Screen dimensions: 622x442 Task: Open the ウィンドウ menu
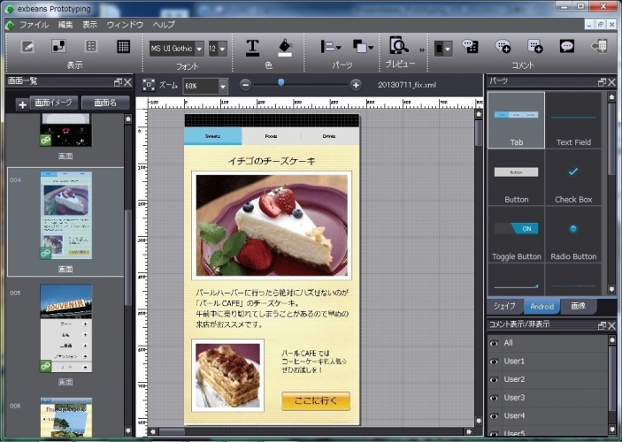[125, 25]
